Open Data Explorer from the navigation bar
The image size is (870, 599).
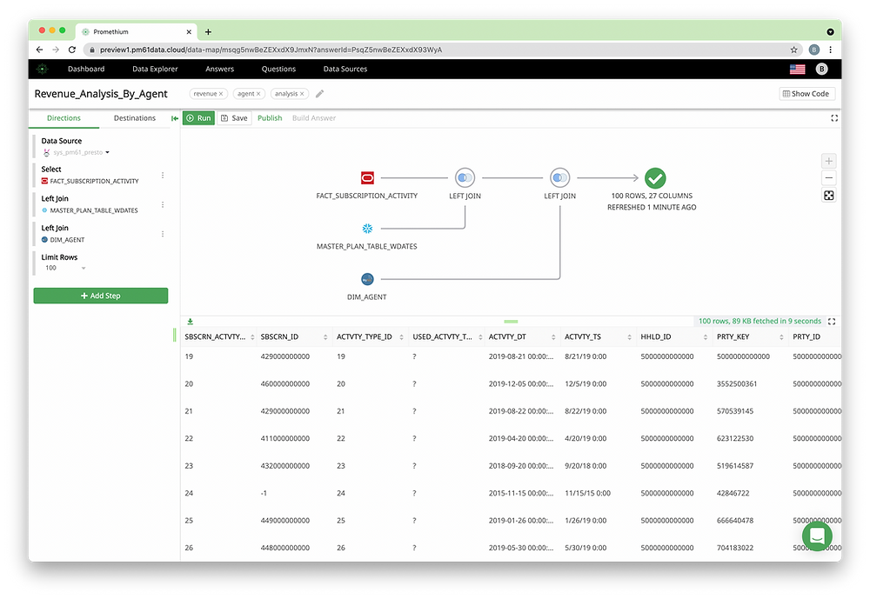click(154, 69)
